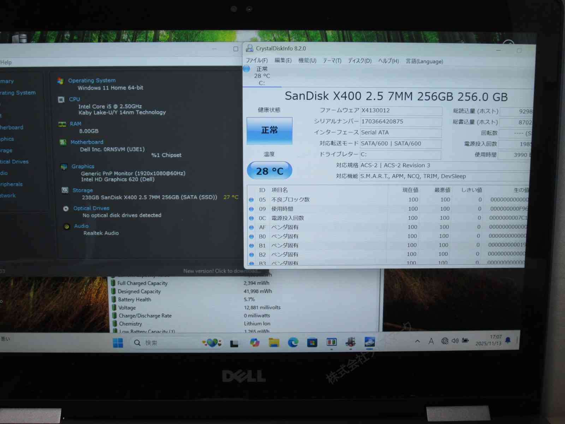Click the Copilot icon in the taskbar
Screen dimensions: 565x424
point(254,342)
